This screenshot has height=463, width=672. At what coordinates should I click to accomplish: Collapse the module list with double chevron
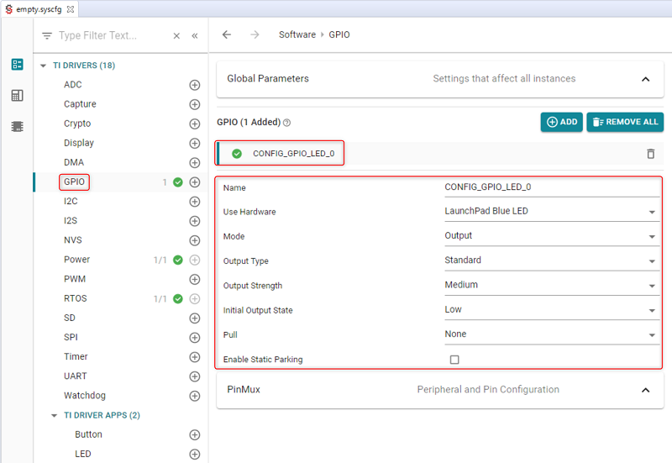[x=195, y=36]
